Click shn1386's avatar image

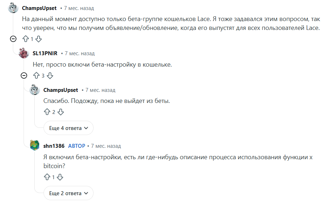click(x=35, y=146)
